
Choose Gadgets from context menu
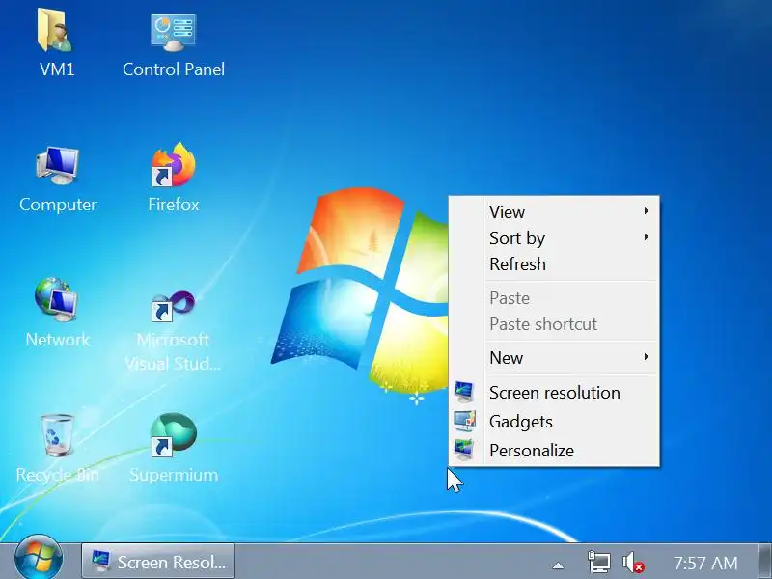[553, 422]
